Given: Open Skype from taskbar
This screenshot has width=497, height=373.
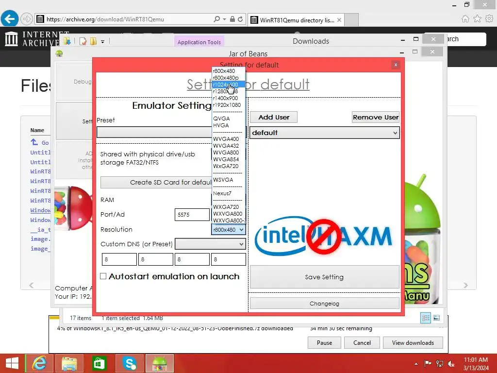Looking at the screenshot, I should (129, 363).
